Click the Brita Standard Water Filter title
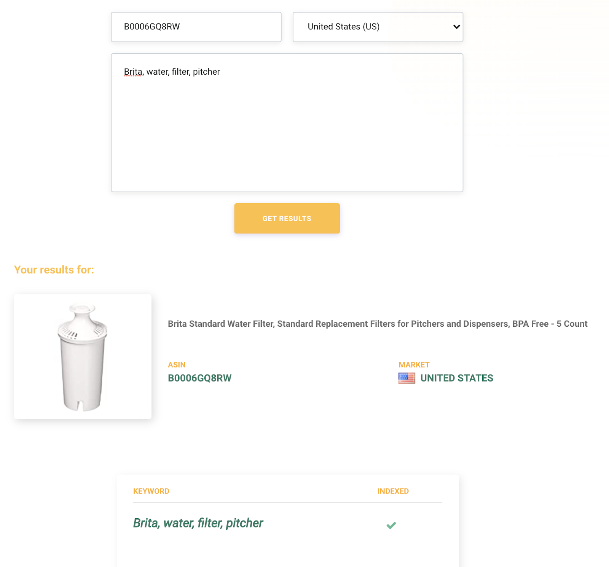Screen dimensions: 609x567 (x=378, y=324)
